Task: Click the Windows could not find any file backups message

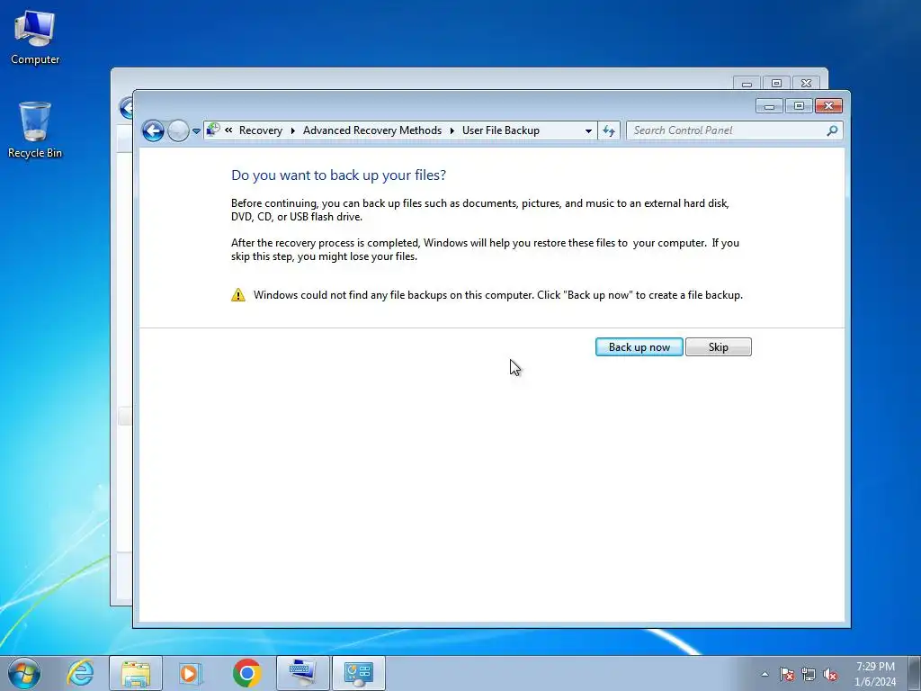Action: click(x=498, y=295)
